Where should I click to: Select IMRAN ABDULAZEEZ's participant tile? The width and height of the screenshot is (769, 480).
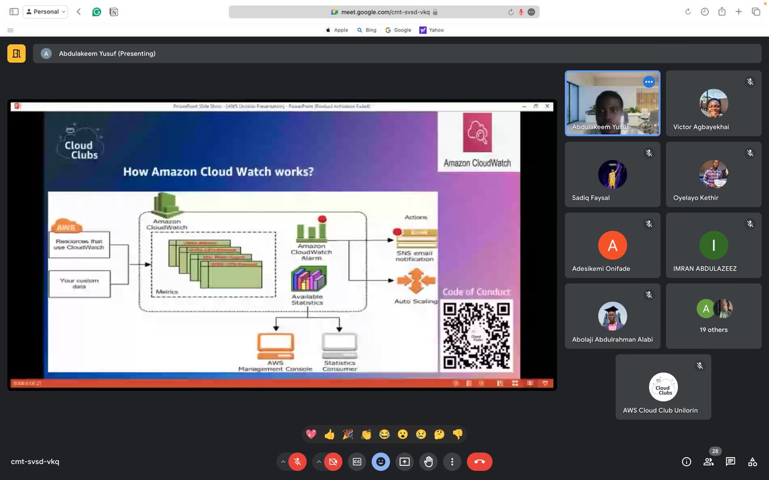pyautogui.click(x=713, y=245)
